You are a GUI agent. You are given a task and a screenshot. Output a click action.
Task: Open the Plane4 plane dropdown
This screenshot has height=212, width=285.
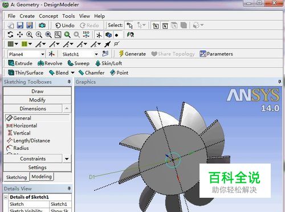(43, 54)
